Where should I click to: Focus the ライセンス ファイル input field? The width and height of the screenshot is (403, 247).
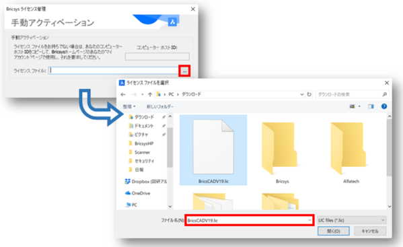pos(113,71)
